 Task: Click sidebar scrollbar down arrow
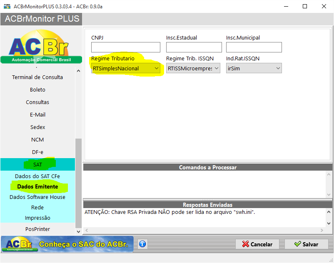click(78, 232)
